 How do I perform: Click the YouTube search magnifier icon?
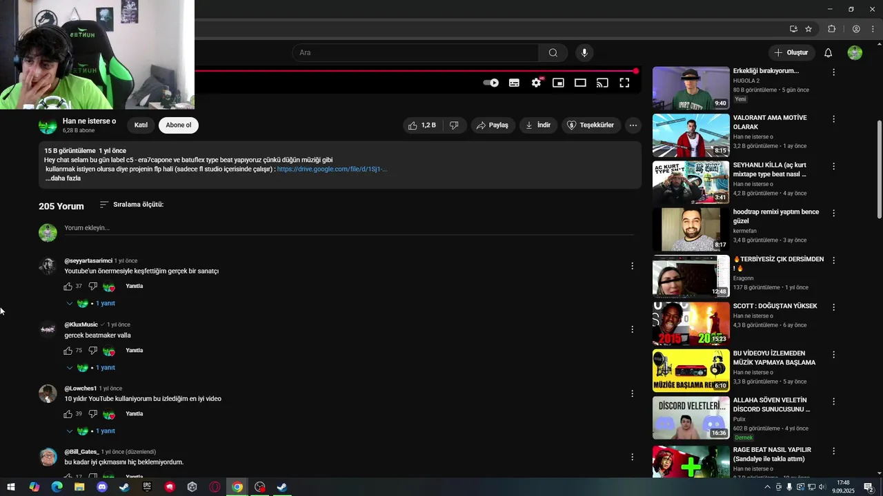click(x=553, y=53)
